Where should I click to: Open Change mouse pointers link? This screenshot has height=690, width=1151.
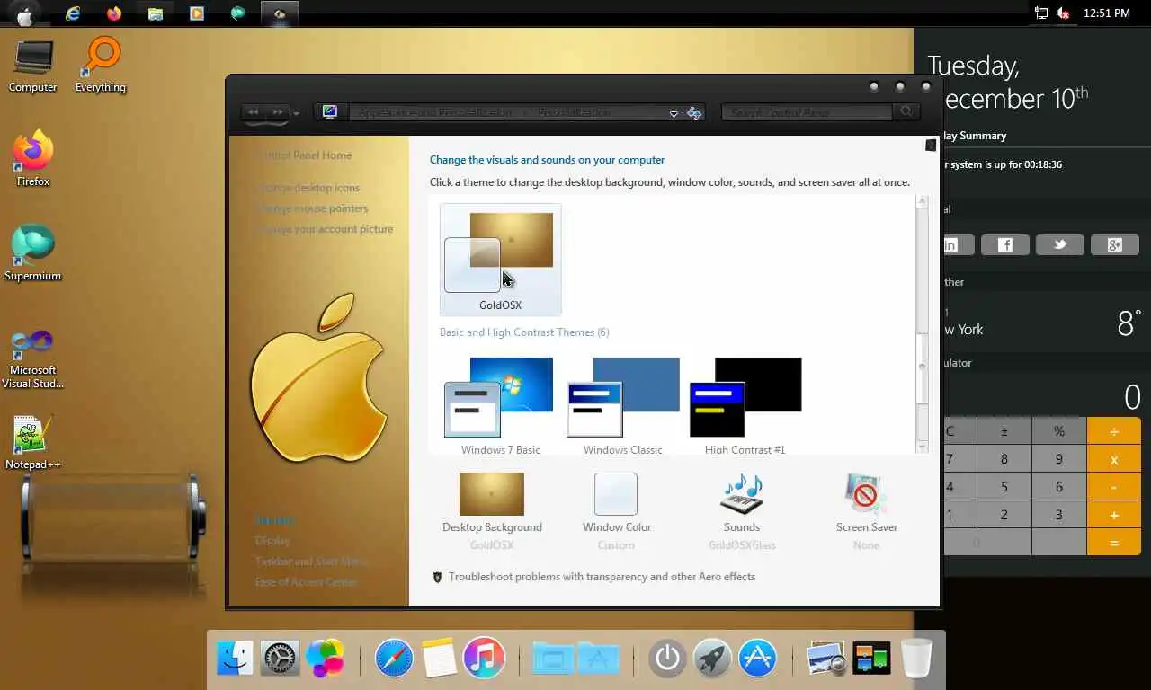(x=313, y=208)
